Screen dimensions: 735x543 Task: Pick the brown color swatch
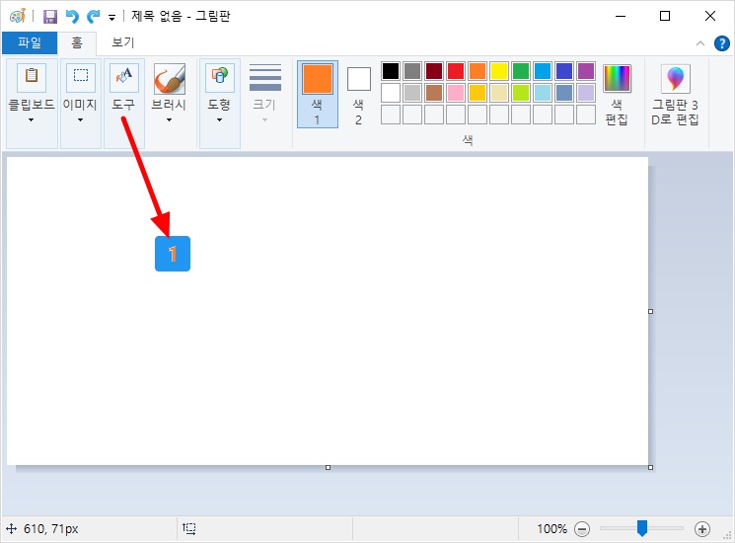(x=434, y=93)
